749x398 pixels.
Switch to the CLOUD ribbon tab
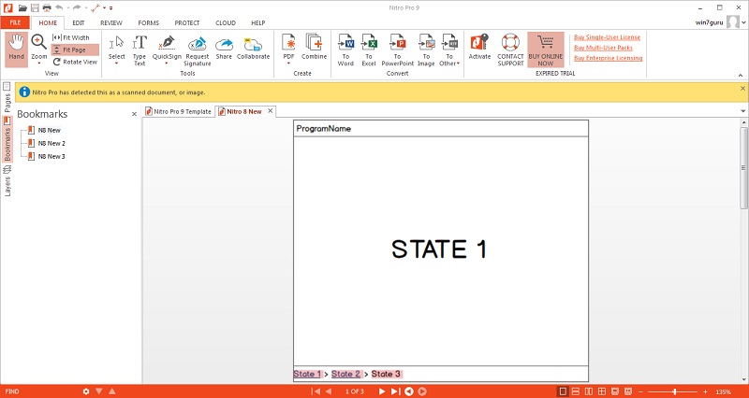coord(226,22)
